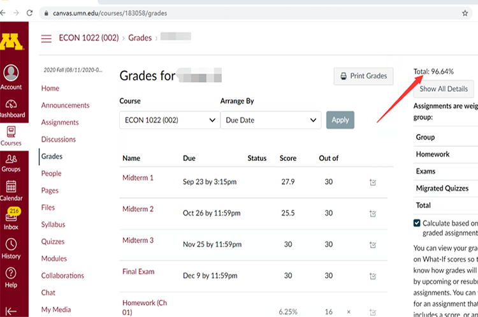Open Syllabus in course menu
The image size is (478, 317).
coord(54,225)
